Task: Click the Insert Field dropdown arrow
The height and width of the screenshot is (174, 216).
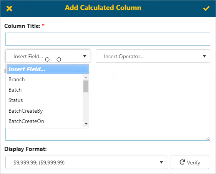Action: 85,56
